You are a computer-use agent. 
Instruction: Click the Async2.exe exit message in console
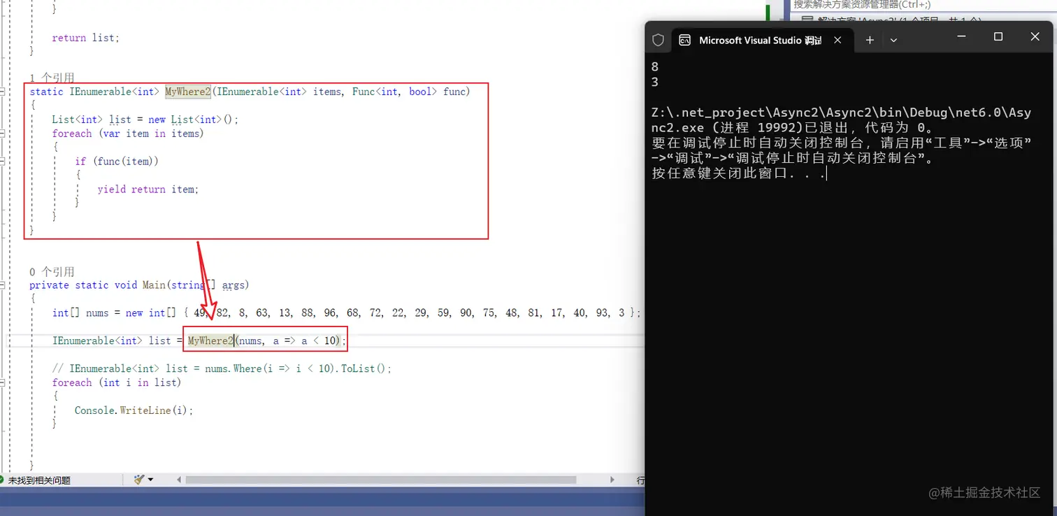coord(841,120)
